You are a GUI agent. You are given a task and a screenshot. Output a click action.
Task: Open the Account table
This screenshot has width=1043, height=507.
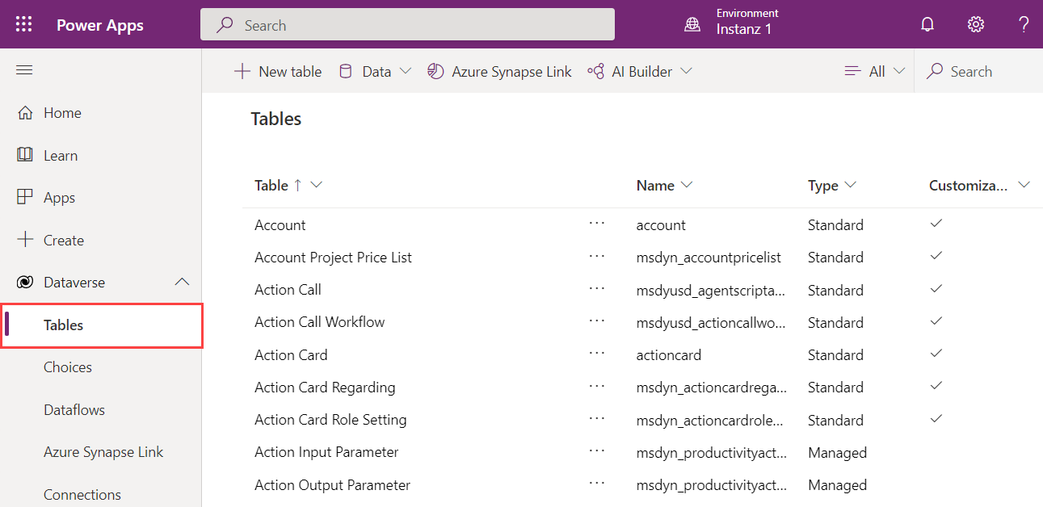click(x=280, y=224)
